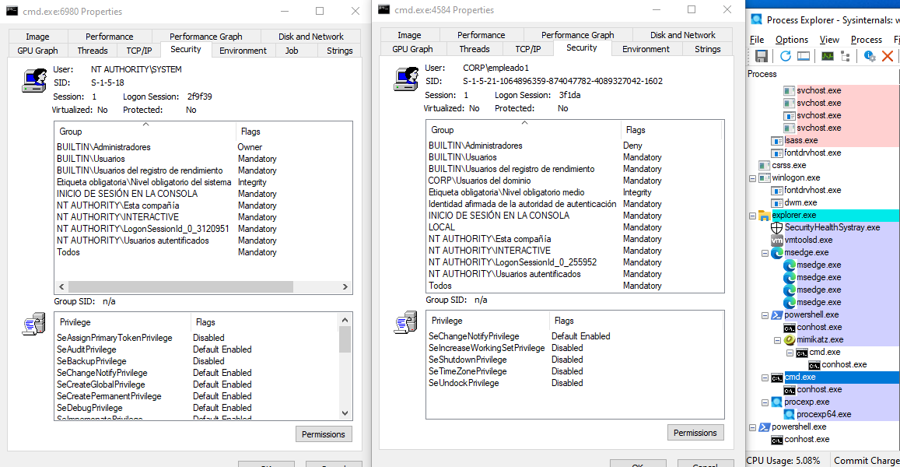Click the csrss.exe process icon
The height and width of the screenshot is (467, 900).
764,166
